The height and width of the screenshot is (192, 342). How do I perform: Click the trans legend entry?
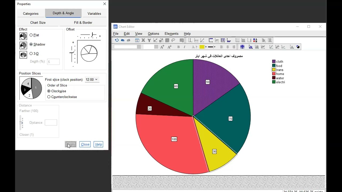[278, 70]
